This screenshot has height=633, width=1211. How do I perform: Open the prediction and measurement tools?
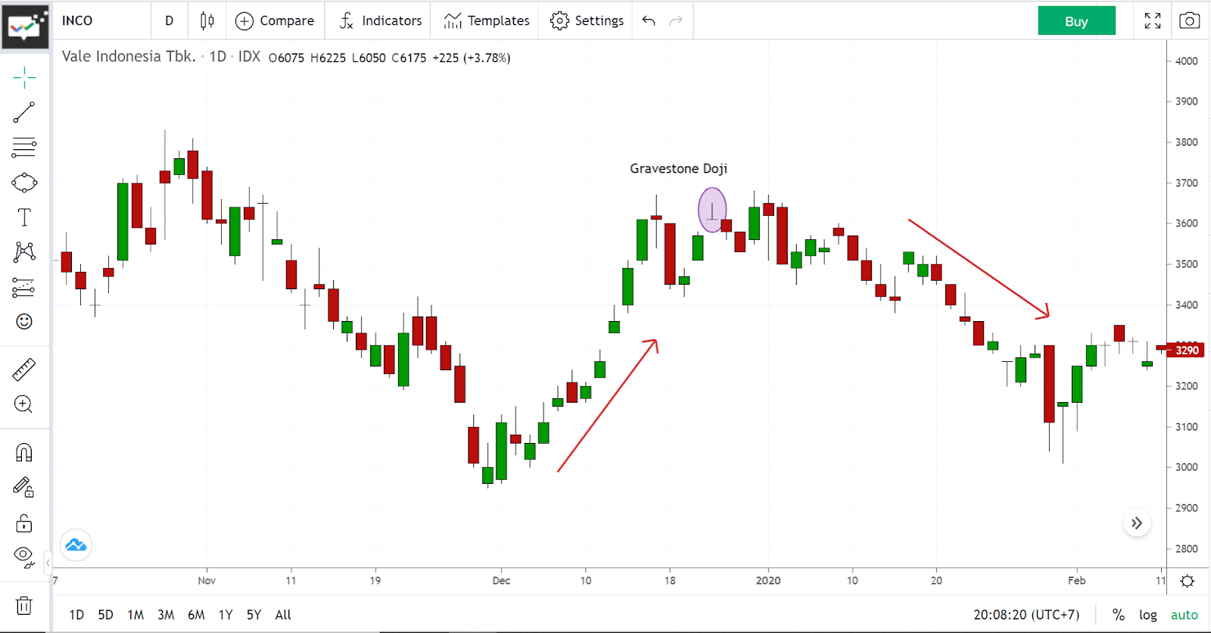(24, 288)
